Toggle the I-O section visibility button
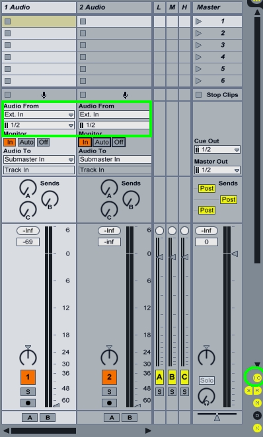 click(257, 378)
